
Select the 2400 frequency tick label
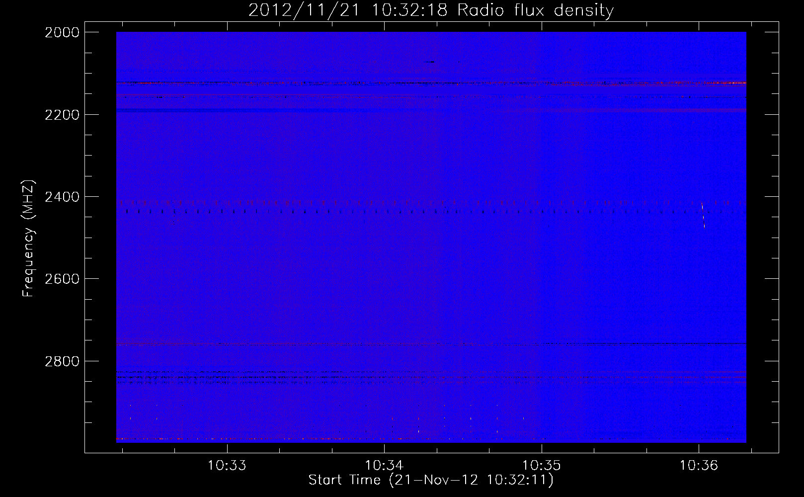62,197
